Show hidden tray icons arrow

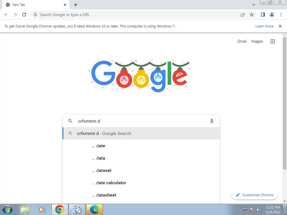coord(238,210)
